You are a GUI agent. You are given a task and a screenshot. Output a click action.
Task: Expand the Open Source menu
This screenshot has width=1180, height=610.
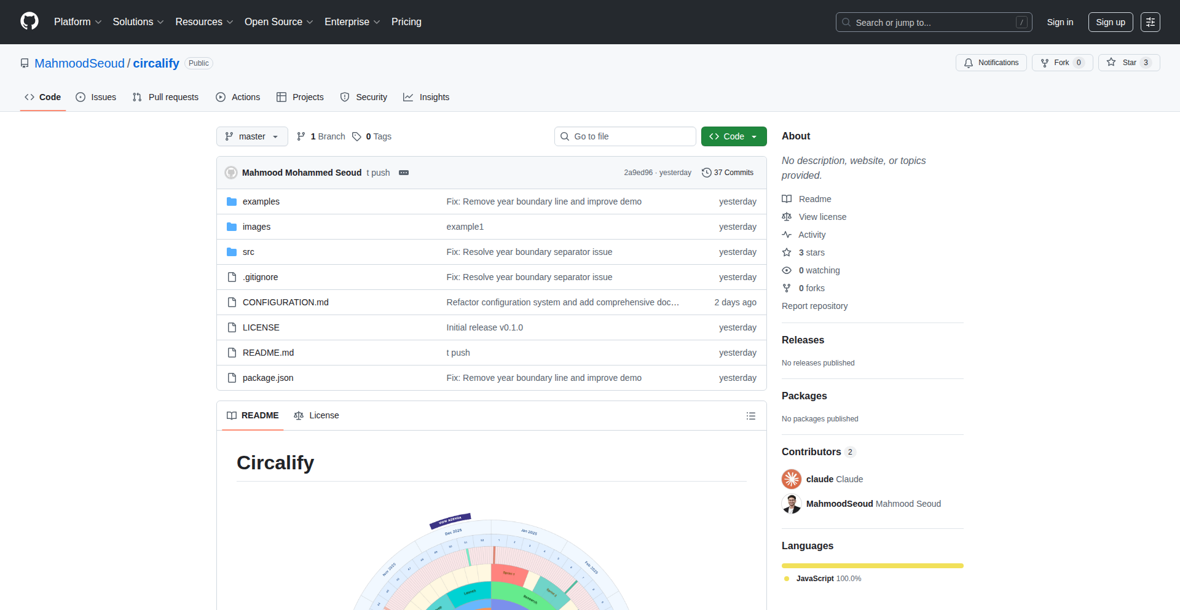pos(278,22)
